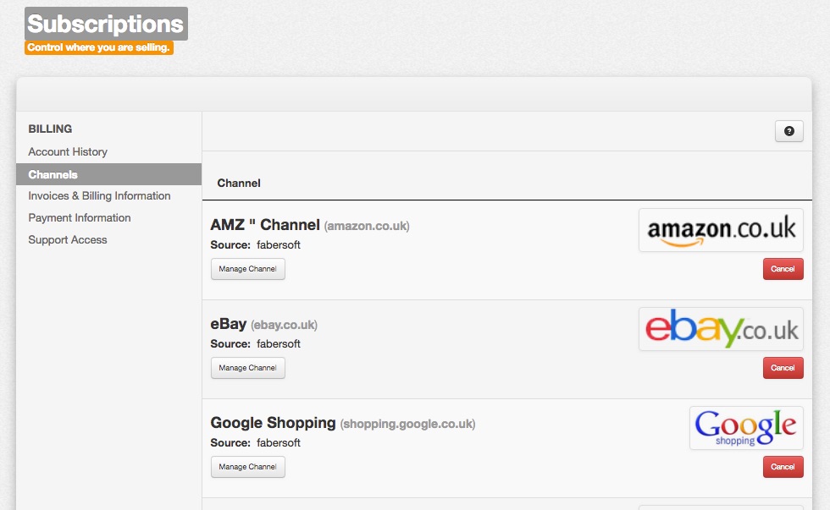The height and width of the screenshot is (510, 830).
Task: Select Account History in the sidebar
Action: [66, 151]
